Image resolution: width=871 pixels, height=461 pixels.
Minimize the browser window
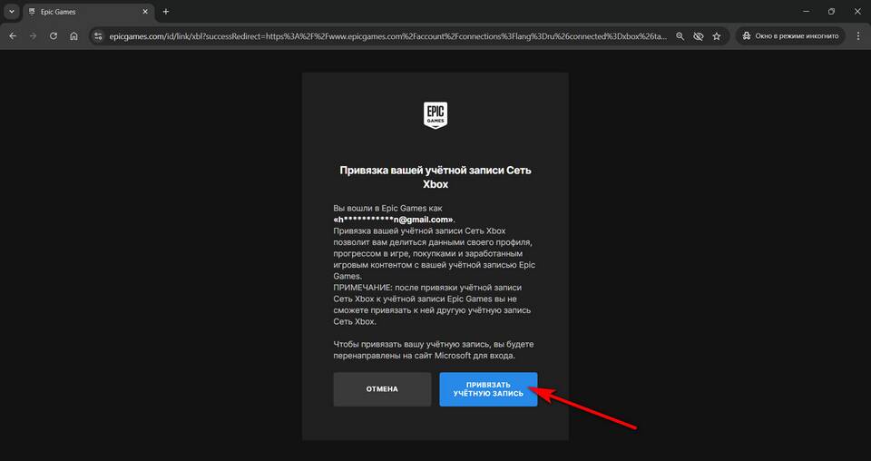pyautogui.click(x=806, y=12)
